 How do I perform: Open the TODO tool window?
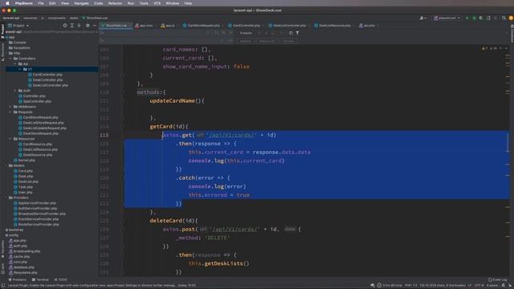tap(61, 280)
